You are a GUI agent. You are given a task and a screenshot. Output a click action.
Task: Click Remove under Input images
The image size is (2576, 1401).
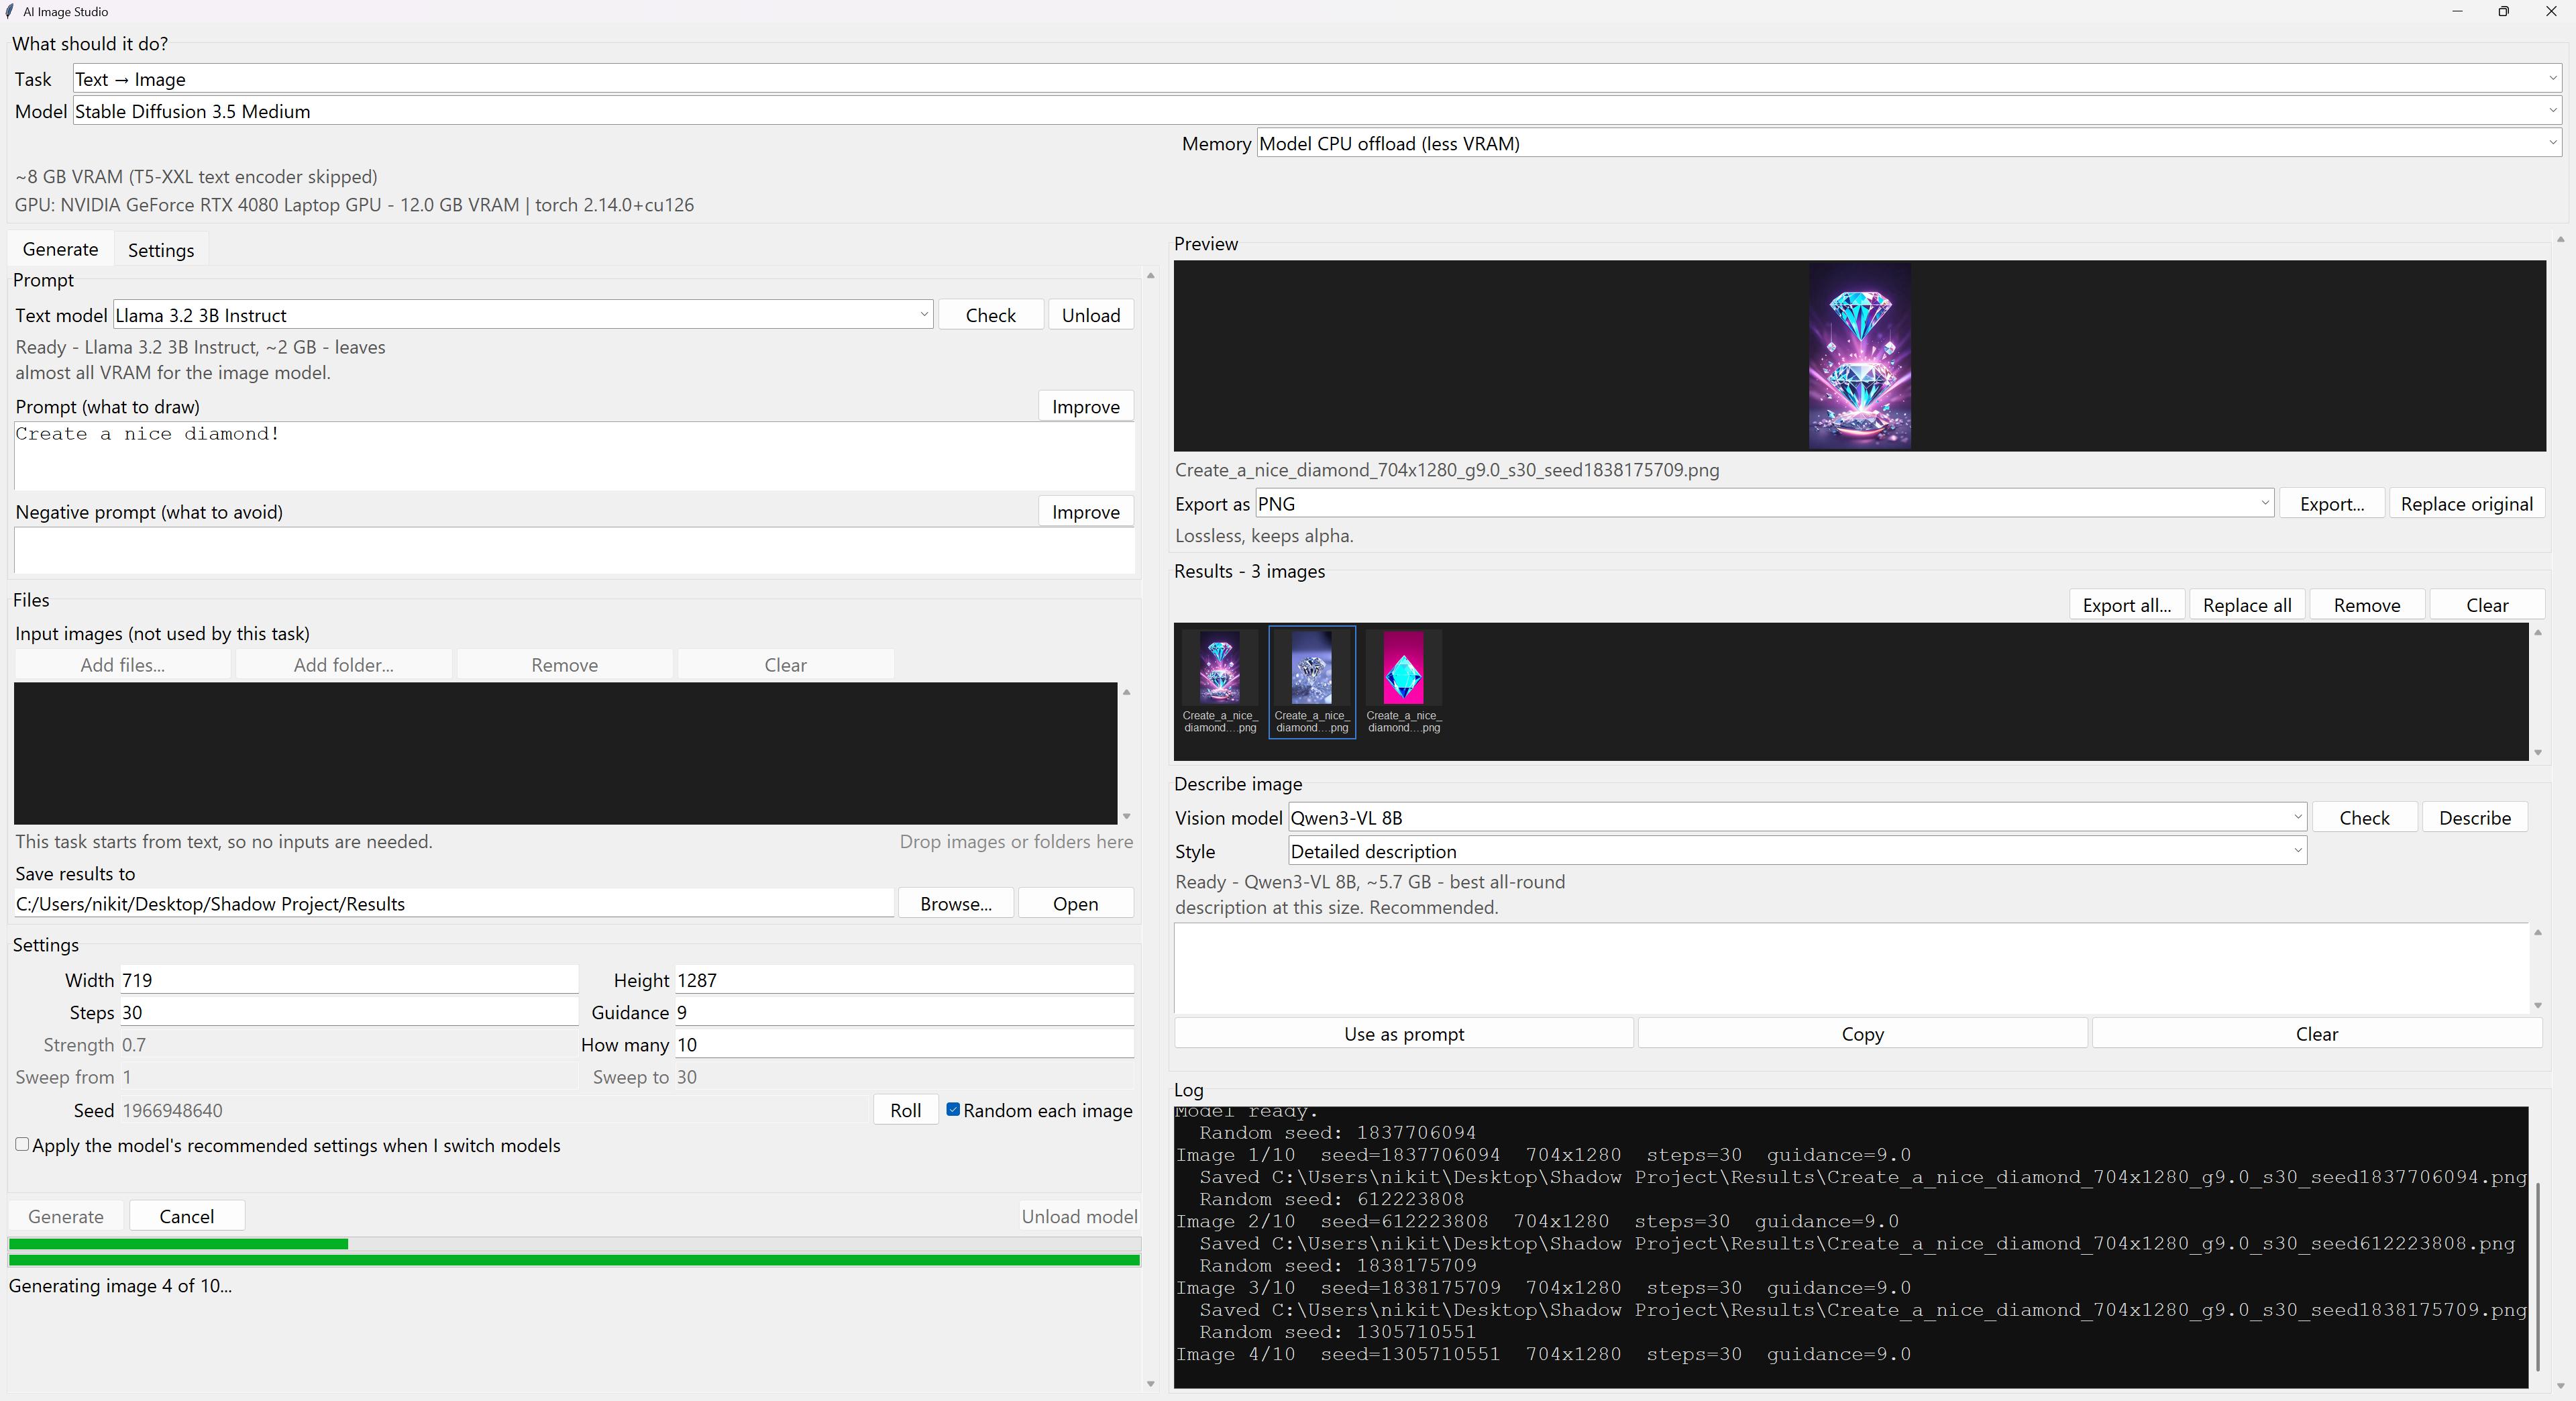click(x=564, y=665)
